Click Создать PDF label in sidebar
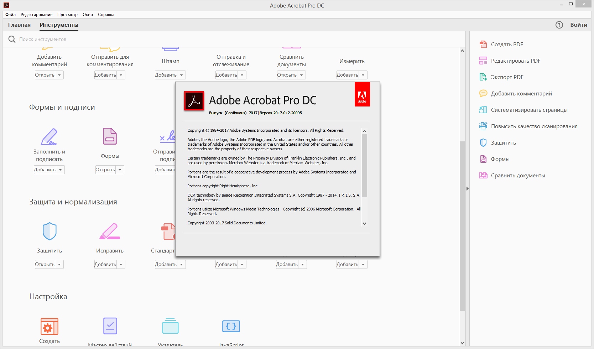This screenshot has height=349, width=594. coord(507,45)
